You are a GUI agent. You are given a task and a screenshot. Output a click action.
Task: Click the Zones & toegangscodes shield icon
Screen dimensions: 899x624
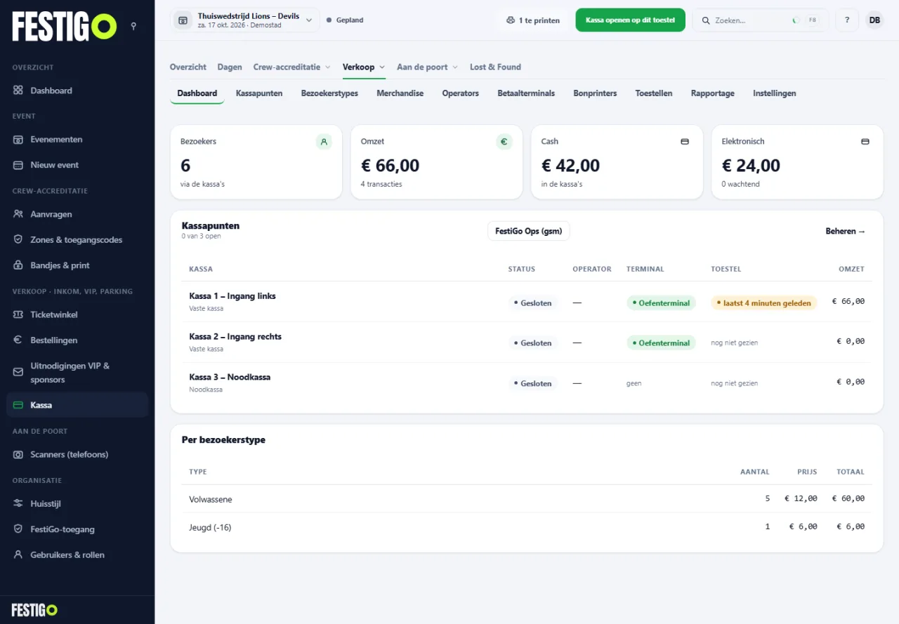tap(18, 240)
